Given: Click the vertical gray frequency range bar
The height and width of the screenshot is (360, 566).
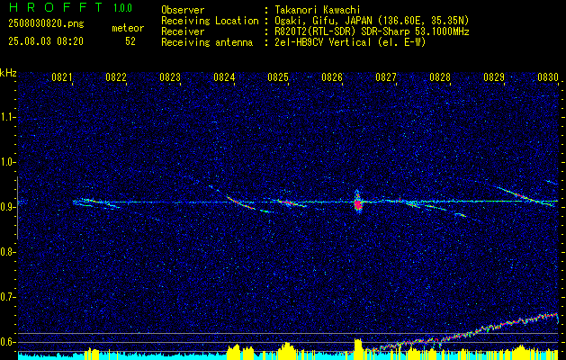Looking at the screenshot, I should 17,208.
